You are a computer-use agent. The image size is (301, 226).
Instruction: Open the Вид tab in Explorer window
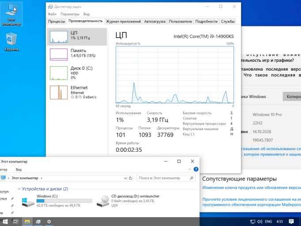pyautogui.click(x=19, y=169)
